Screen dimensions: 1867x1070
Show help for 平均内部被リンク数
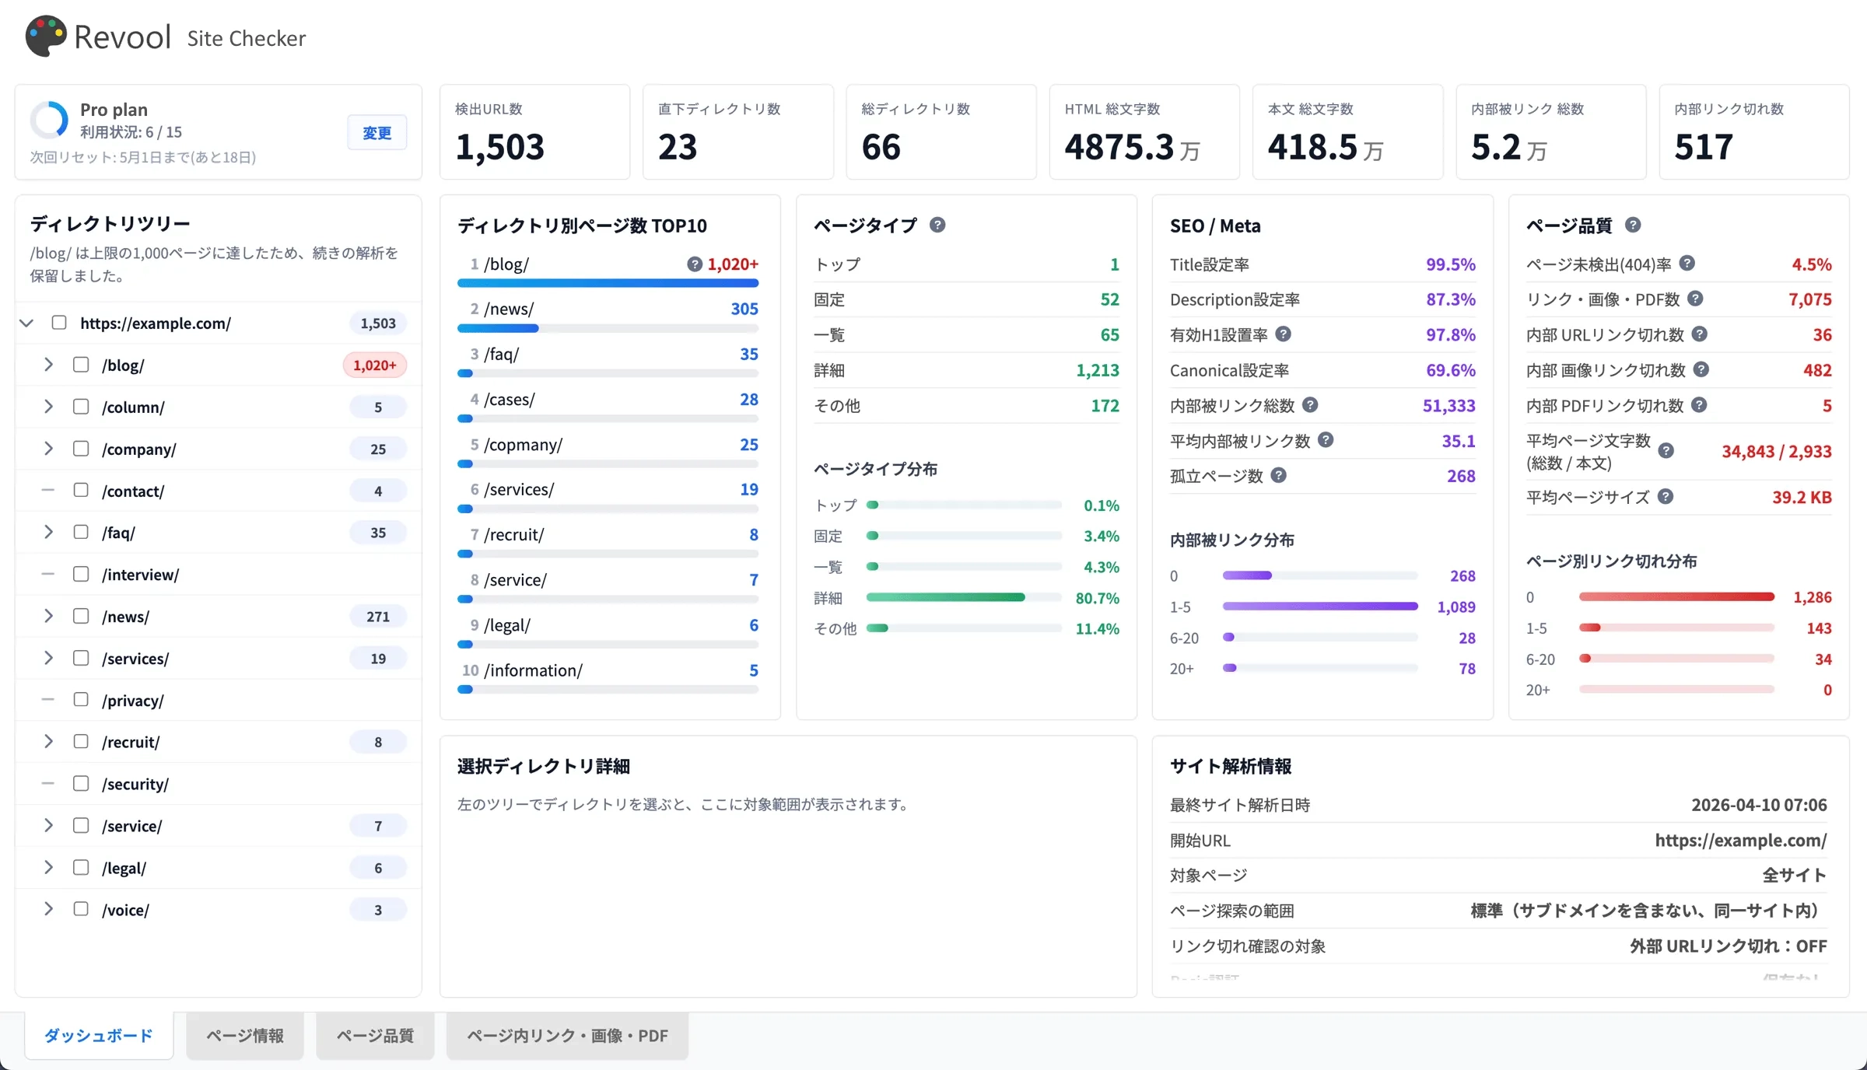pos(1326,440)
